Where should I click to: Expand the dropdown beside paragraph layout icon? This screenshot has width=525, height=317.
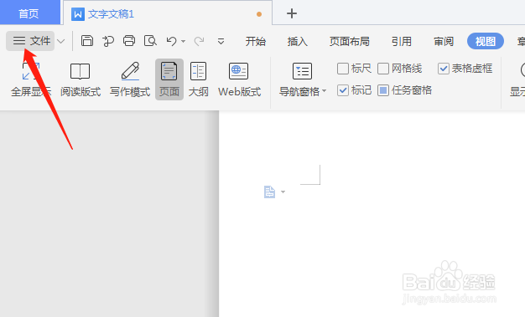(283, 192)
